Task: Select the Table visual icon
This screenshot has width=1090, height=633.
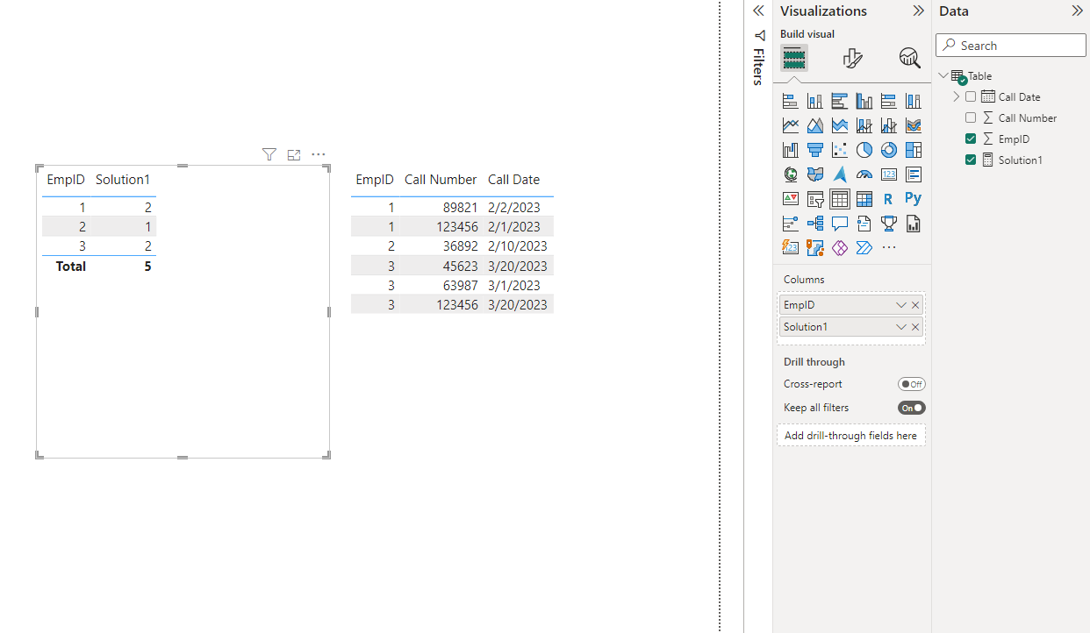Action: pos(839,199)
